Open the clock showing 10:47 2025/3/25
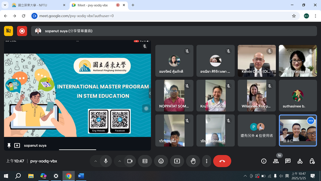The width and height of the screenshot is (321, 181). click(299, 176)
